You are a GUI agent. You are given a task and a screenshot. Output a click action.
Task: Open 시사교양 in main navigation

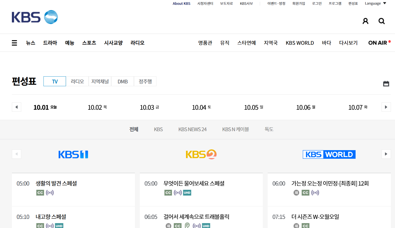pyautogui.click(x=113, y=43)
